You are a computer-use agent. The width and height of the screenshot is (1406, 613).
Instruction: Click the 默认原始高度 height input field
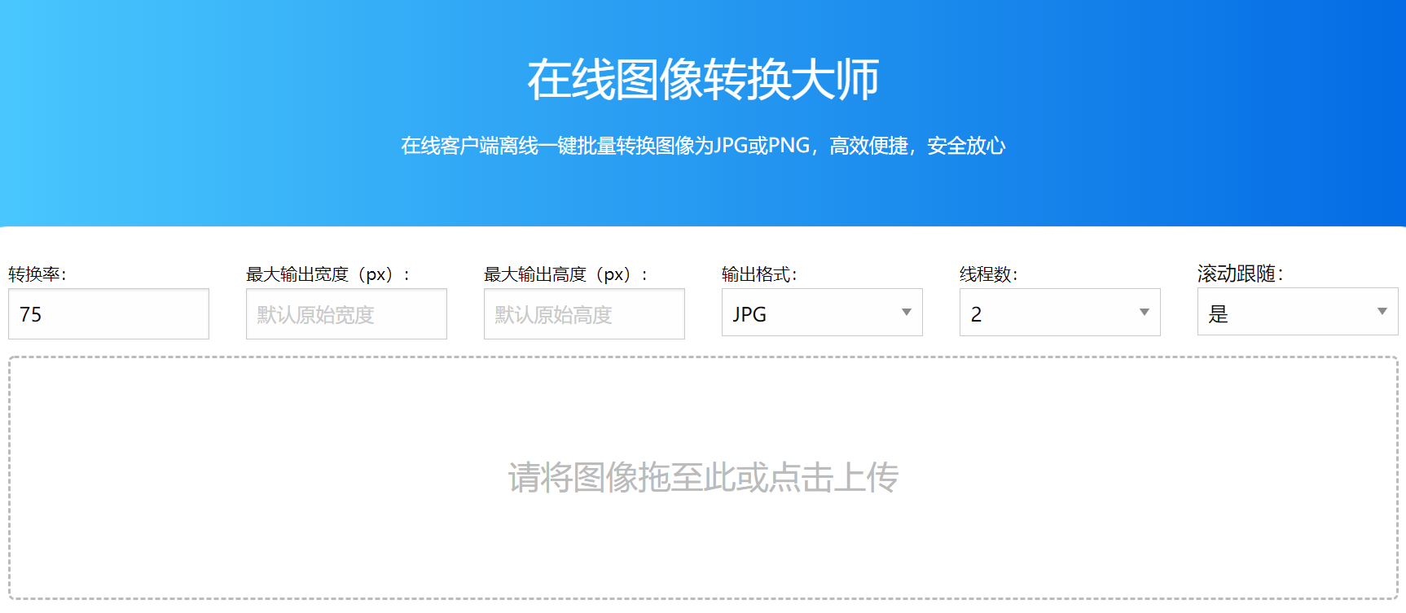pyautogui.click(x=584, y=314)
